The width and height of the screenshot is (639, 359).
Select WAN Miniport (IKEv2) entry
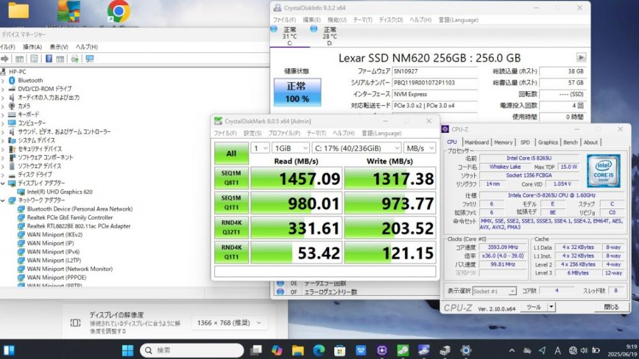(x=54, y=234)
